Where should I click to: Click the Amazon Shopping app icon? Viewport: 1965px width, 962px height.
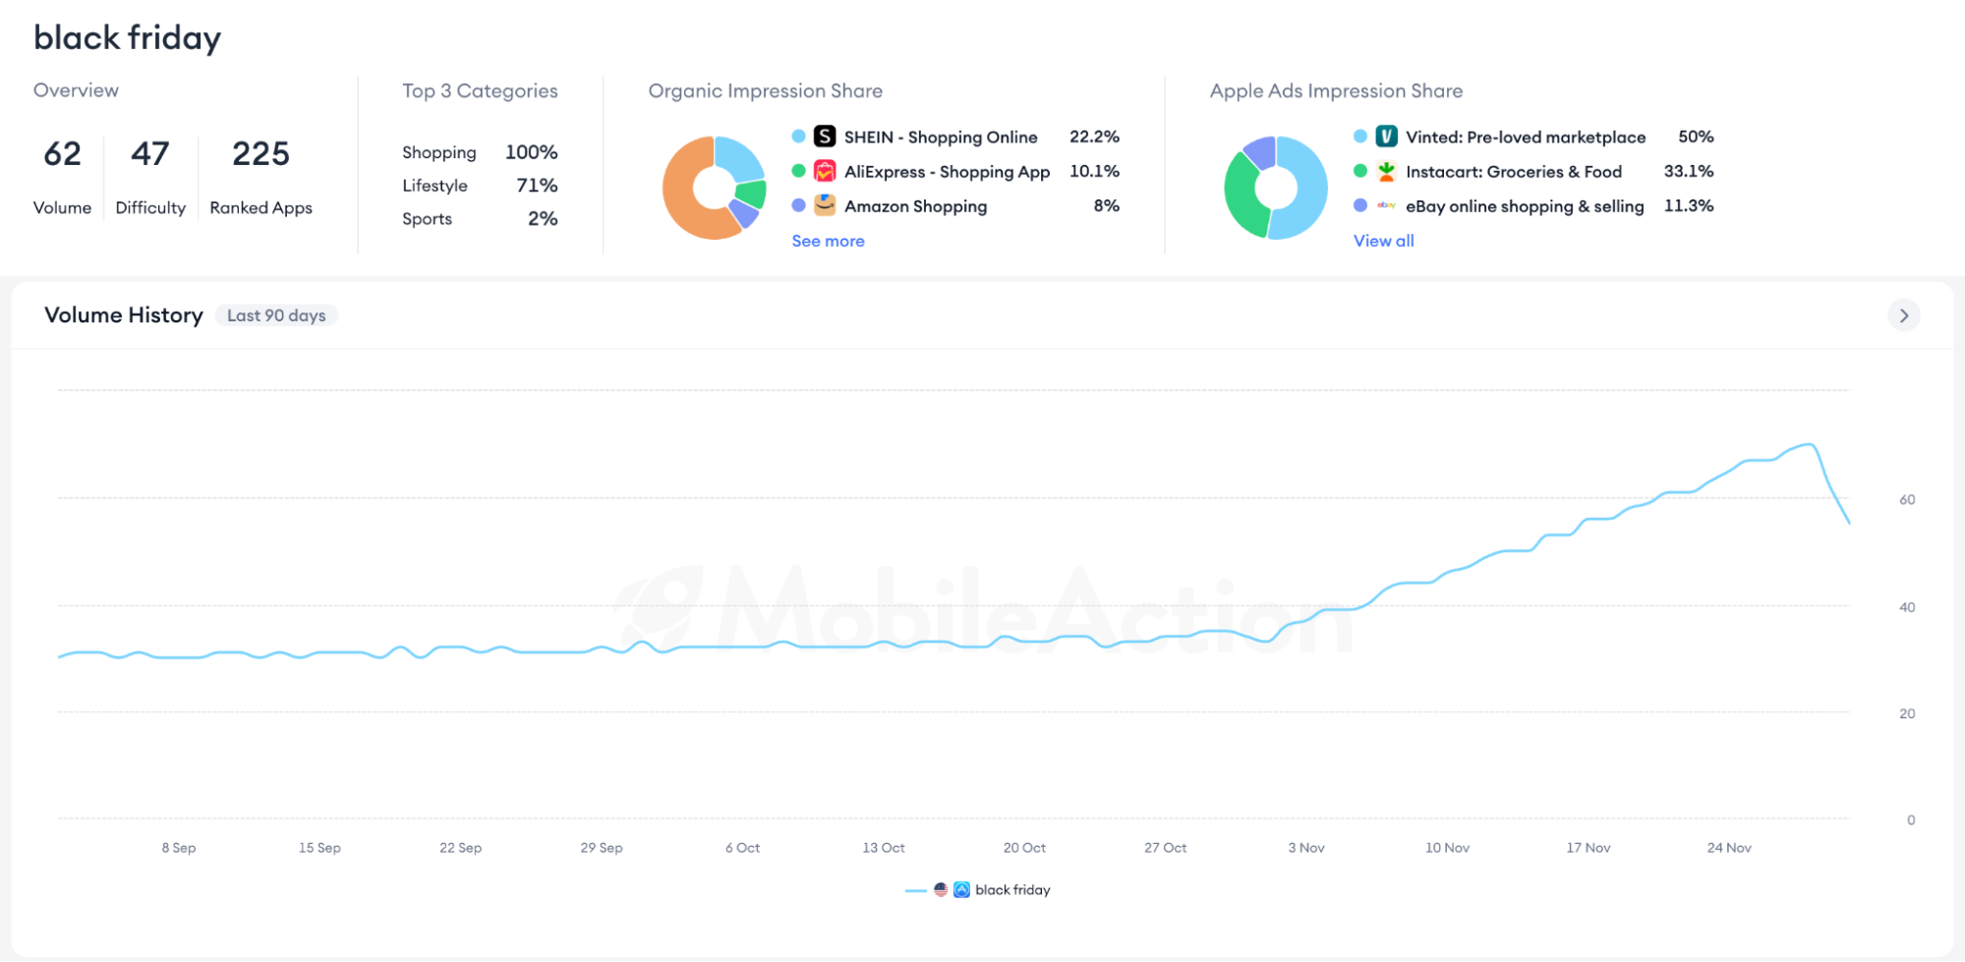825,205
